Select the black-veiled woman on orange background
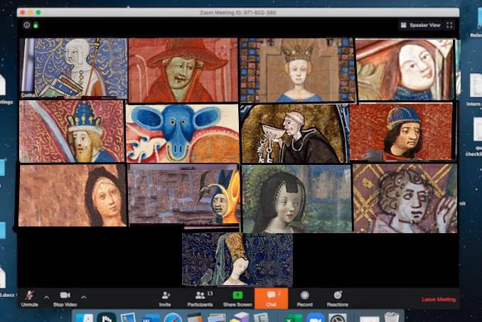Viewport: 482px width, 322px height. [73, 195]
